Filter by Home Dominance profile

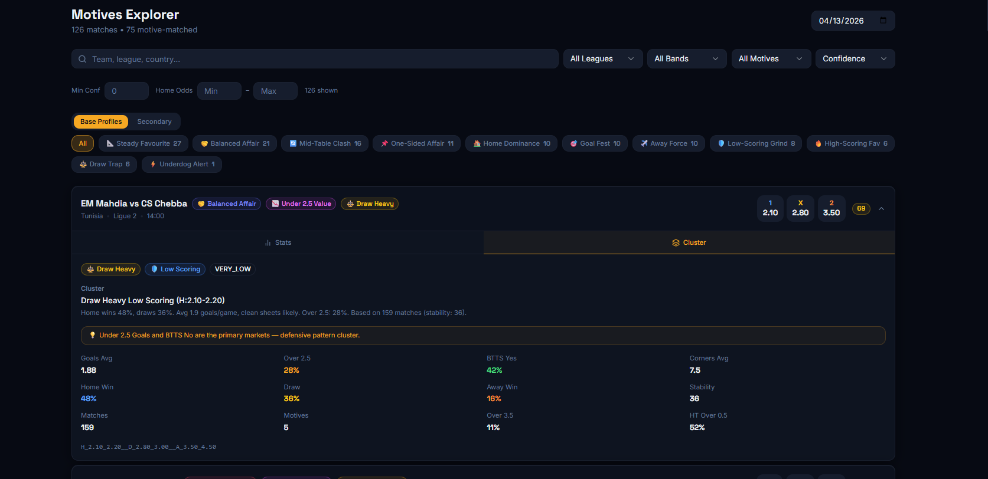tap(511, 143)
